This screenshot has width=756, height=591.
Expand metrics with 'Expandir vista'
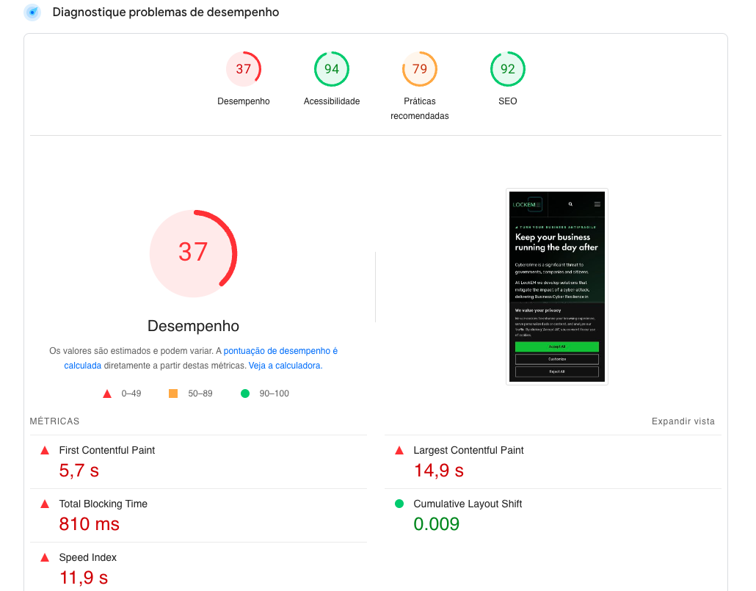coord(683,421)
